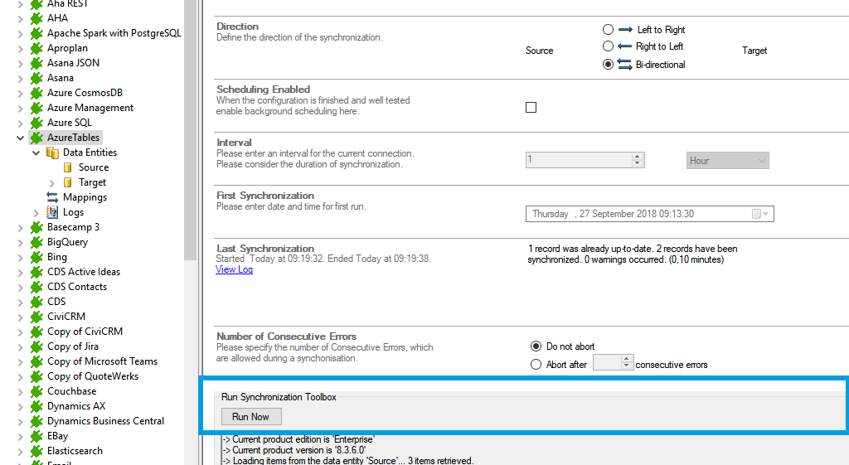Enable the Scheduling Enabled checkbox
849x465 pixels.
[x=531, y=107]
